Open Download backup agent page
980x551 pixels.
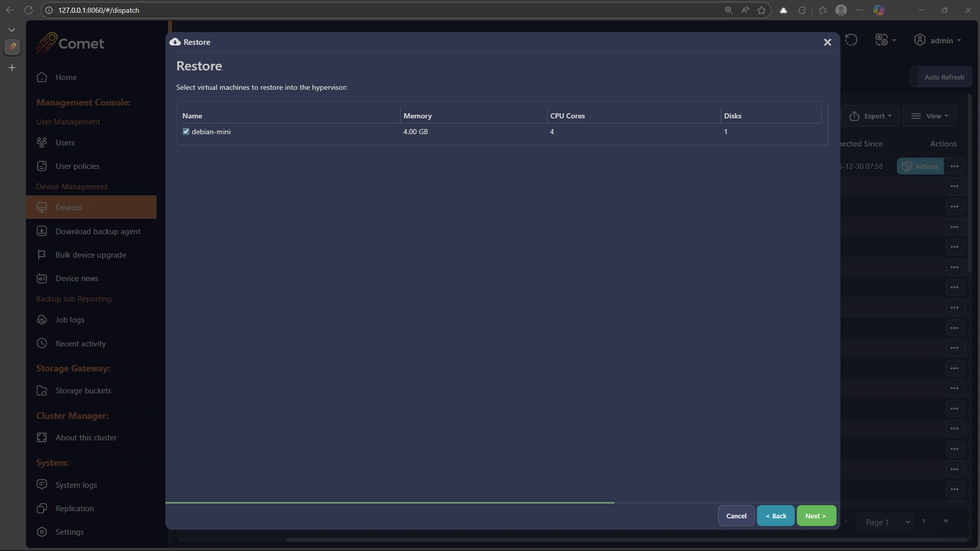(x=98, y=232)
